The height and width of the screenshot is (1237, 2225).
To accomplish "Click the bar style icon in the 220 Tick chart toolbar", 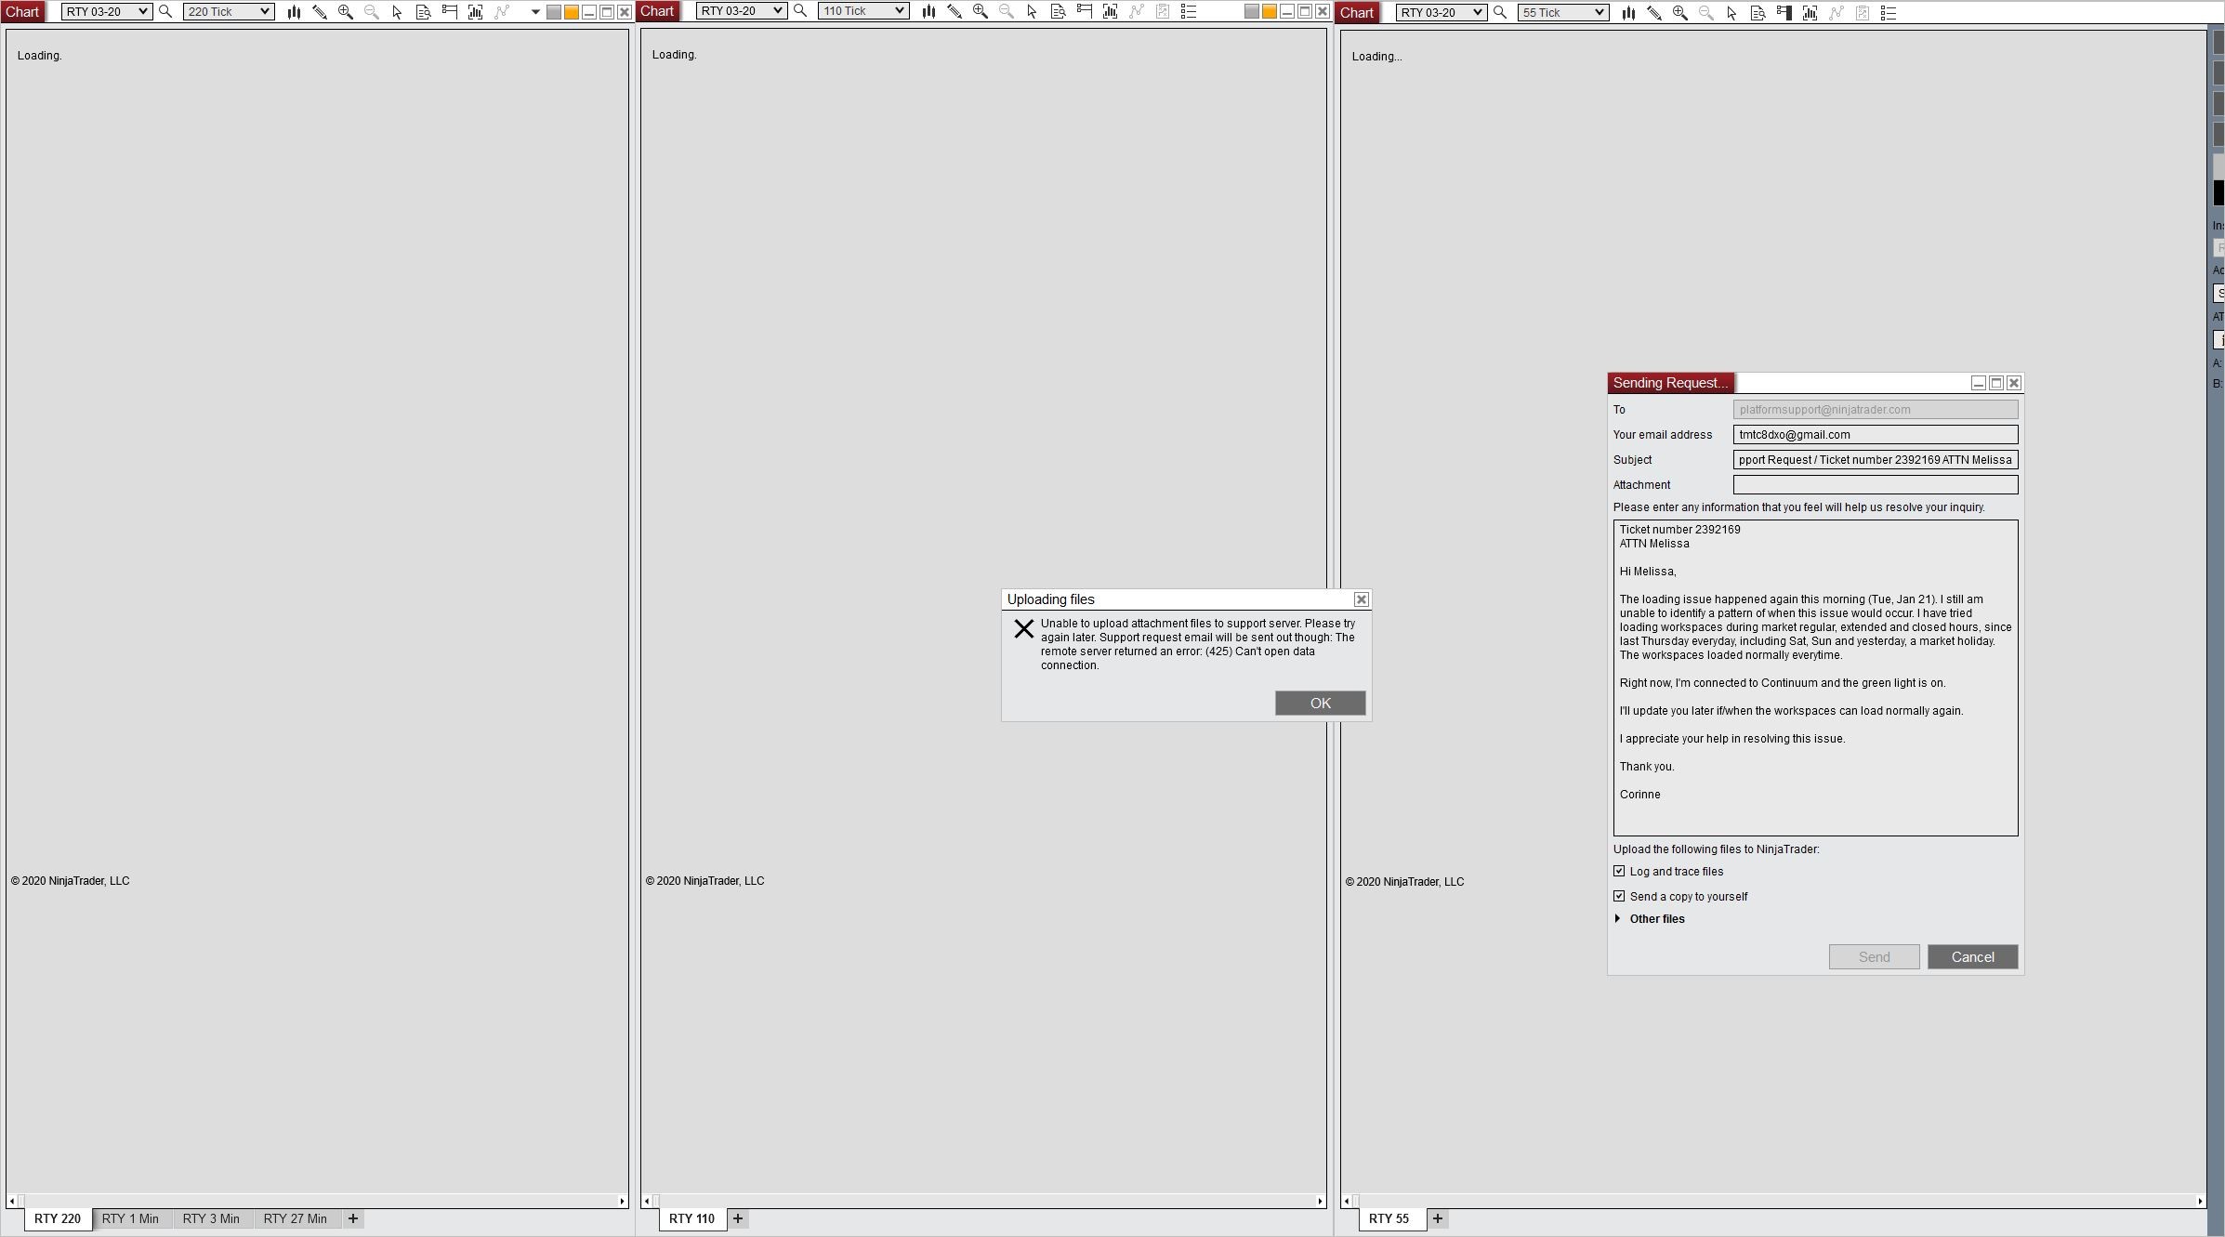I will coord(294,12).
